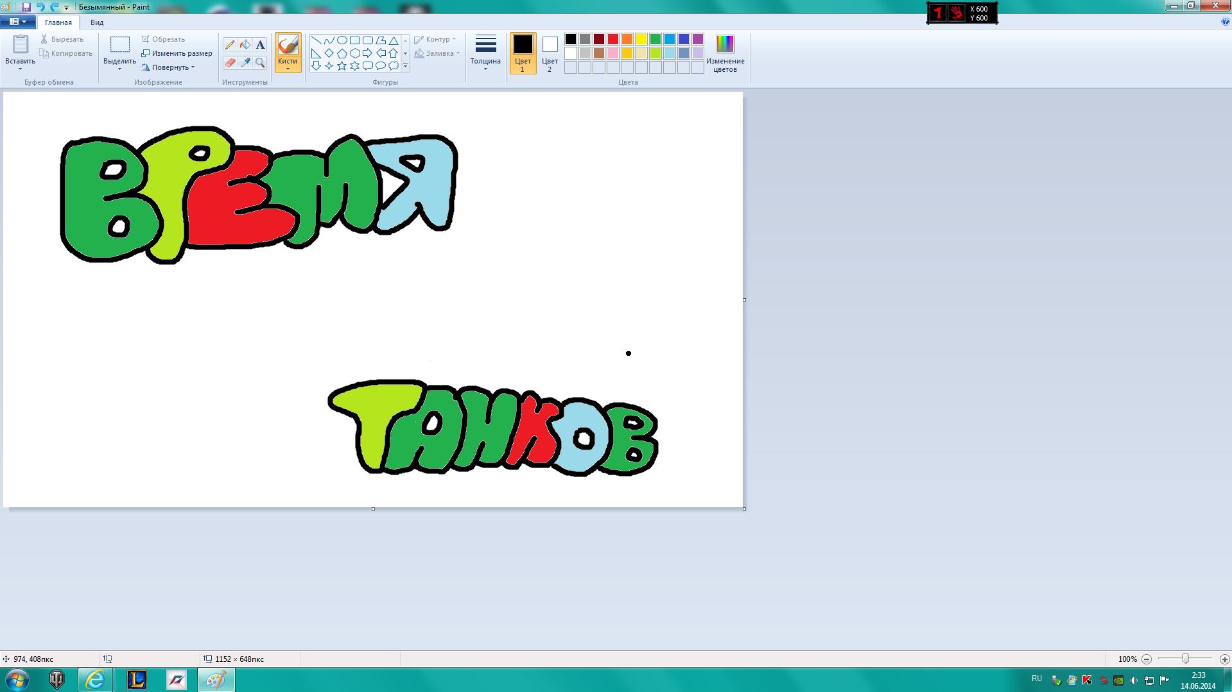Choose the Line shape

[316, 40]
